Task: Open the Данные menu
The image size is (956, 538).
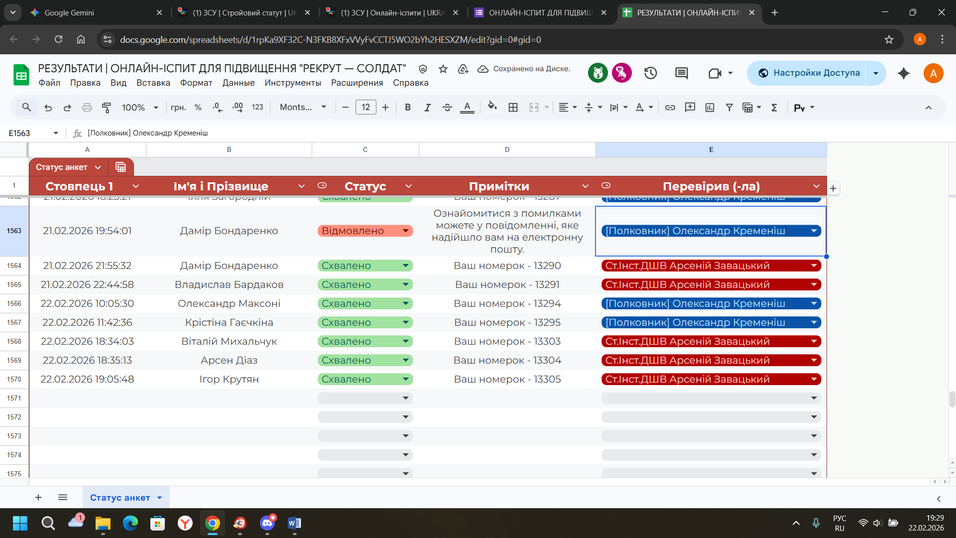Action: [238, 83]
